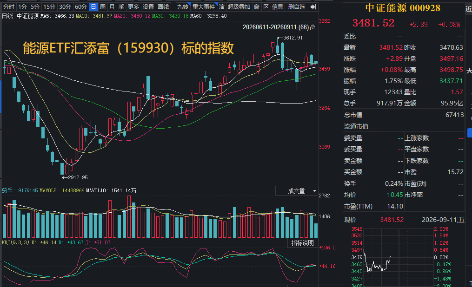
Task: Click the KDJ(9,3,3) indicator label
Action: click(x=16, y=242)
